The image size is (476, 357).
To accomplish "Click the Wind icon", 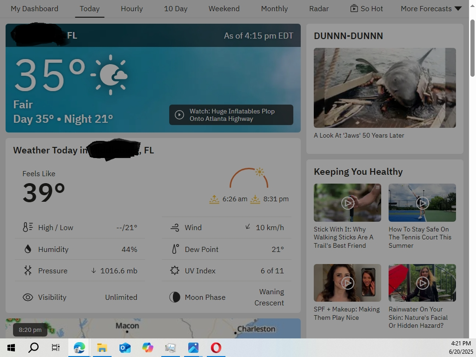I will pyautogui.click(x=175, y=227).
